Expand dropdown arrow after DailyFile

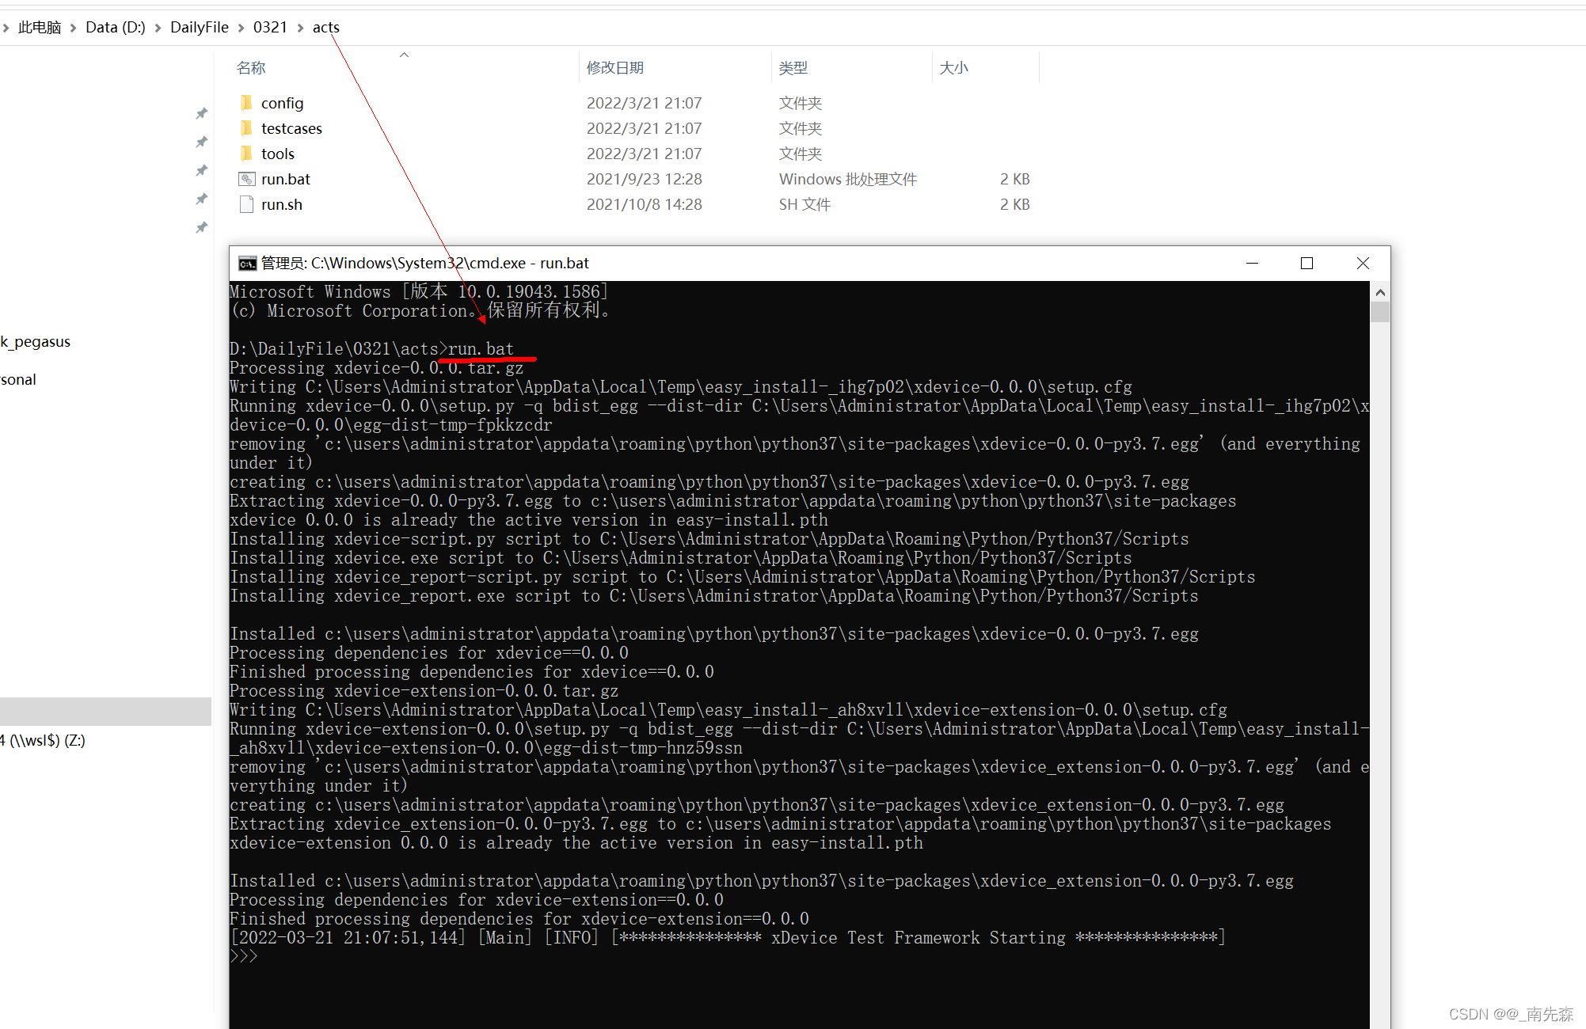(241, 28)
